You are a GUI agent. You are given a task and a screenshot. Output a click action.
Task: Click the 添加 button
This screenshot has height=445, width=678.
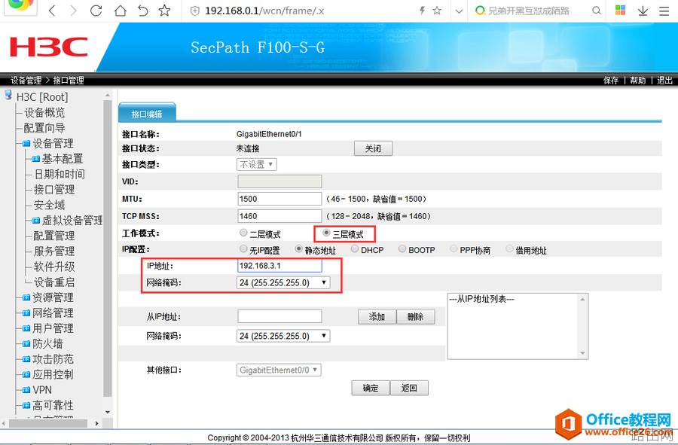click(x=377, y=317)
